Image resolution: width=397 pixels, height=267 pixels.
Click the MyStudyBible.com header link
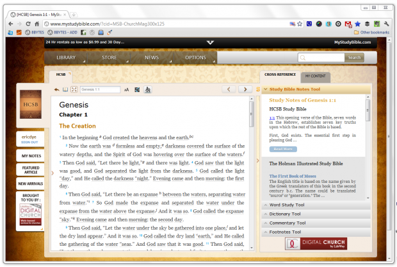pos(352,42)
